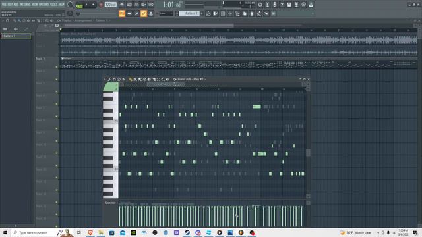Click Piano roll magnet snap icon
The height and width of the screenshot is (237, 422).
tap(114, 79)
